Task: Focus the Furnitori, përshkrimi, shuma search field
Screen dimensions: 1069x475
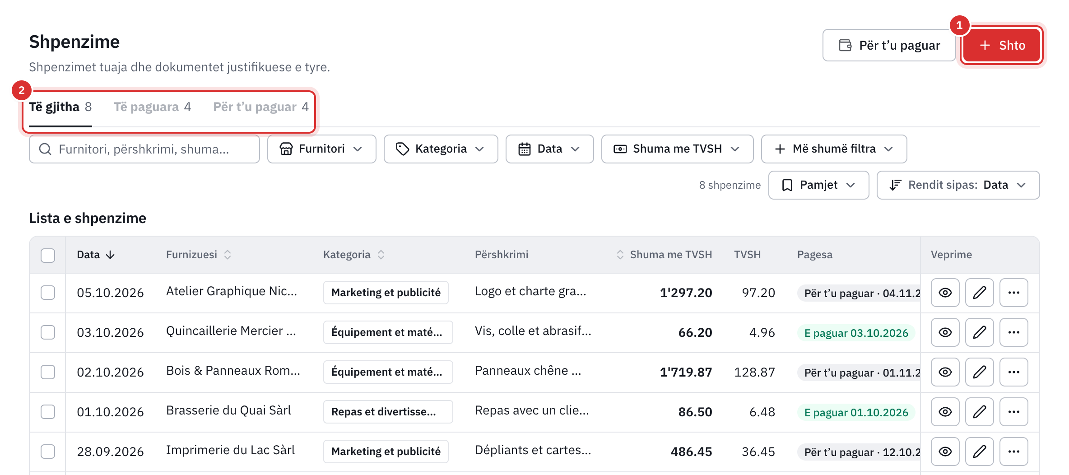Action: coord(144,149)
